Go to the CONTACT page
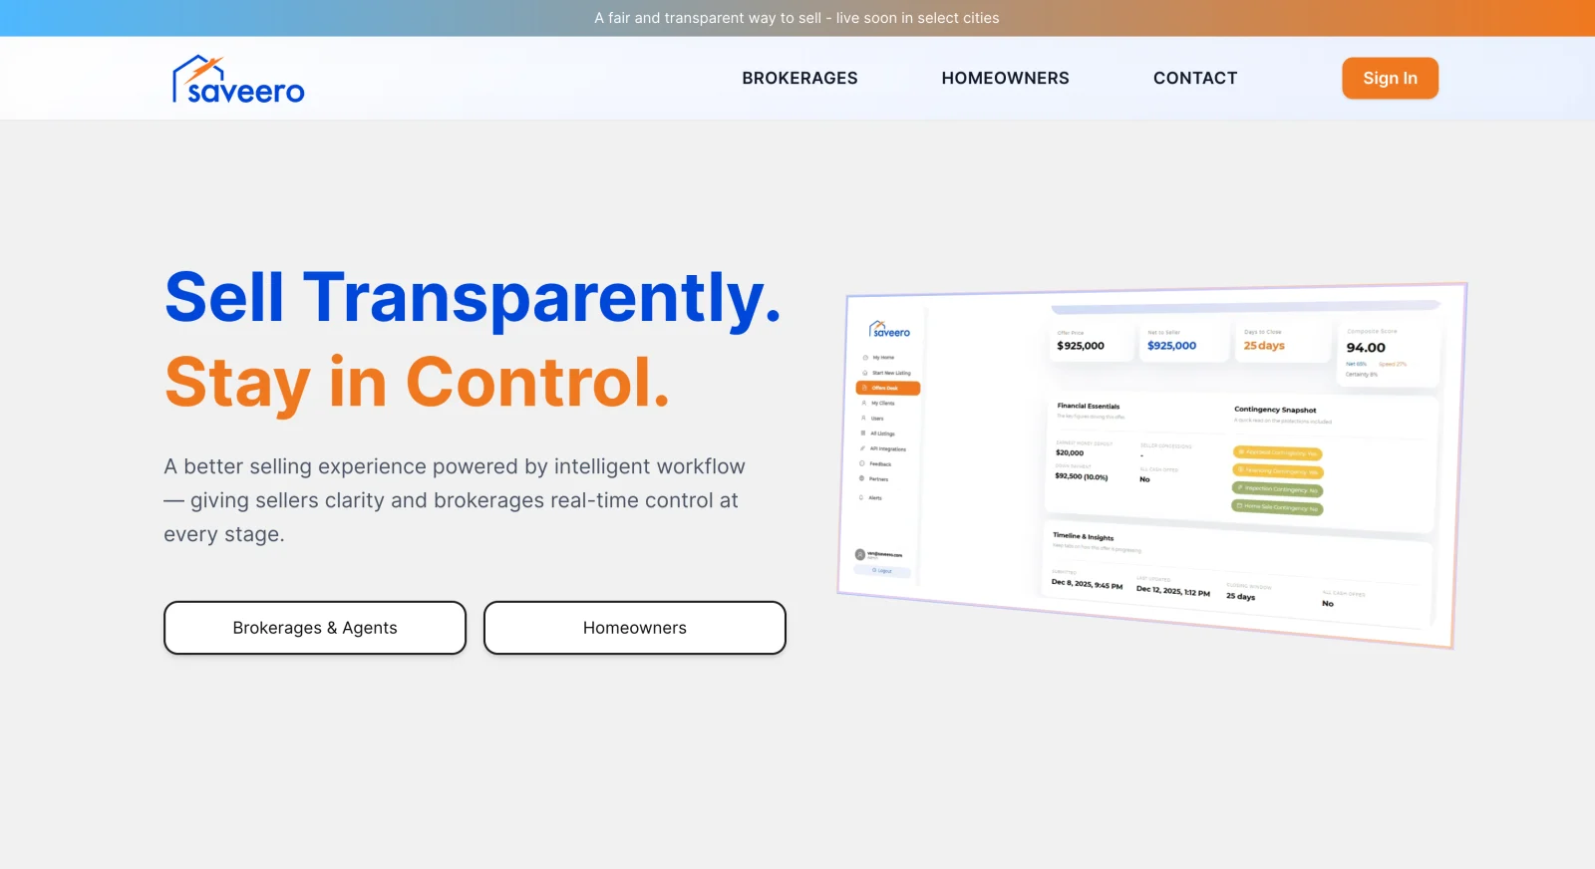 pos(1195,78)
